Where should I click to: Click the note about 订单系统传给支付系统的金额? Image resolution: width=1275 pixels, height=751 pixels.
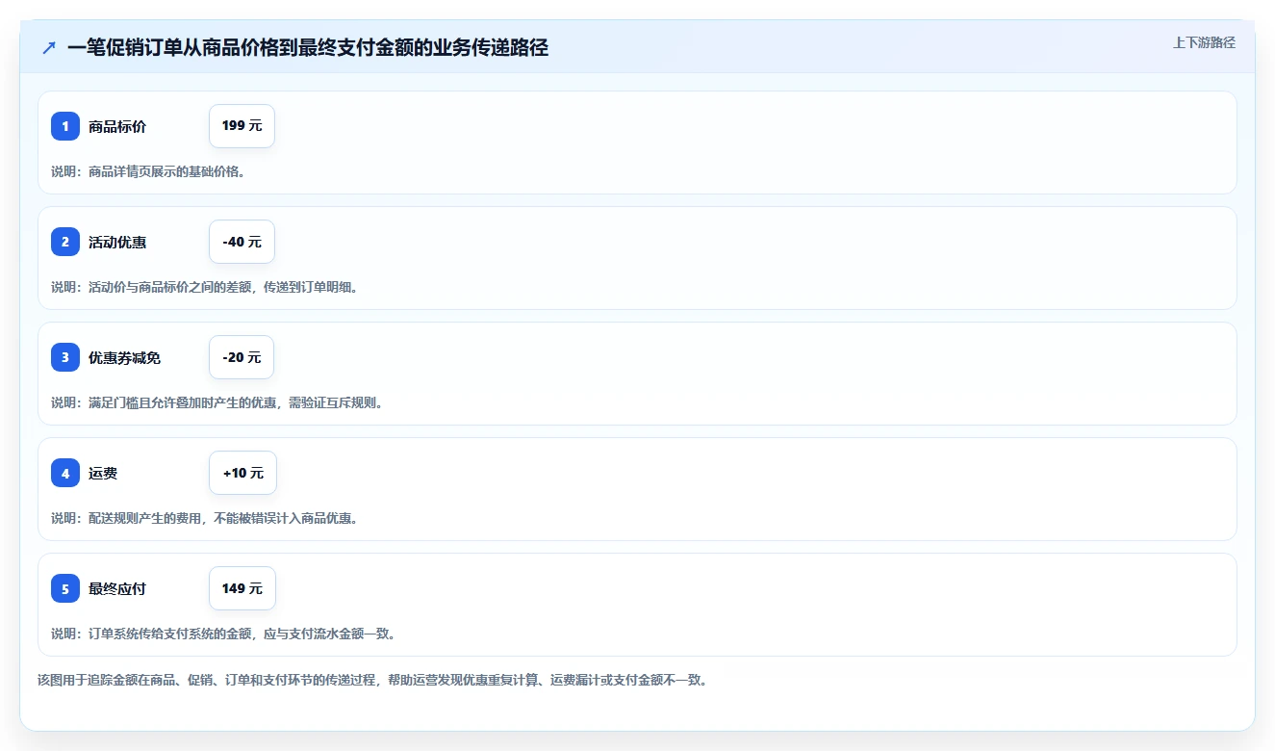pos(223,634)
